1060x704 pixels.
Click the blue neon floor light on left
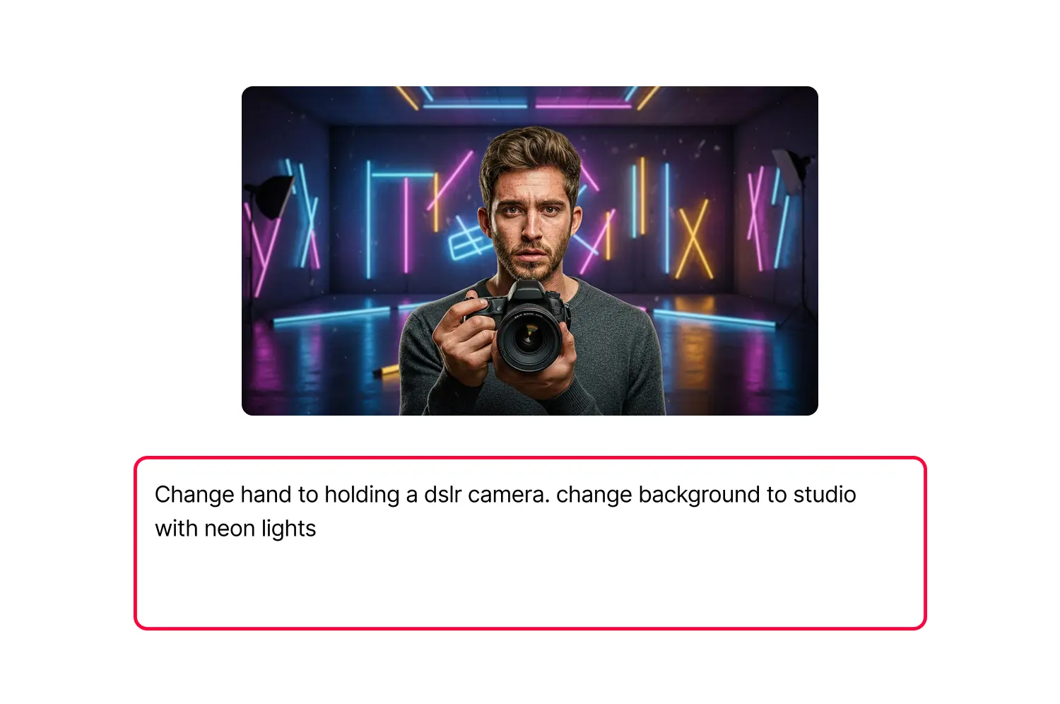coord(332,316)
